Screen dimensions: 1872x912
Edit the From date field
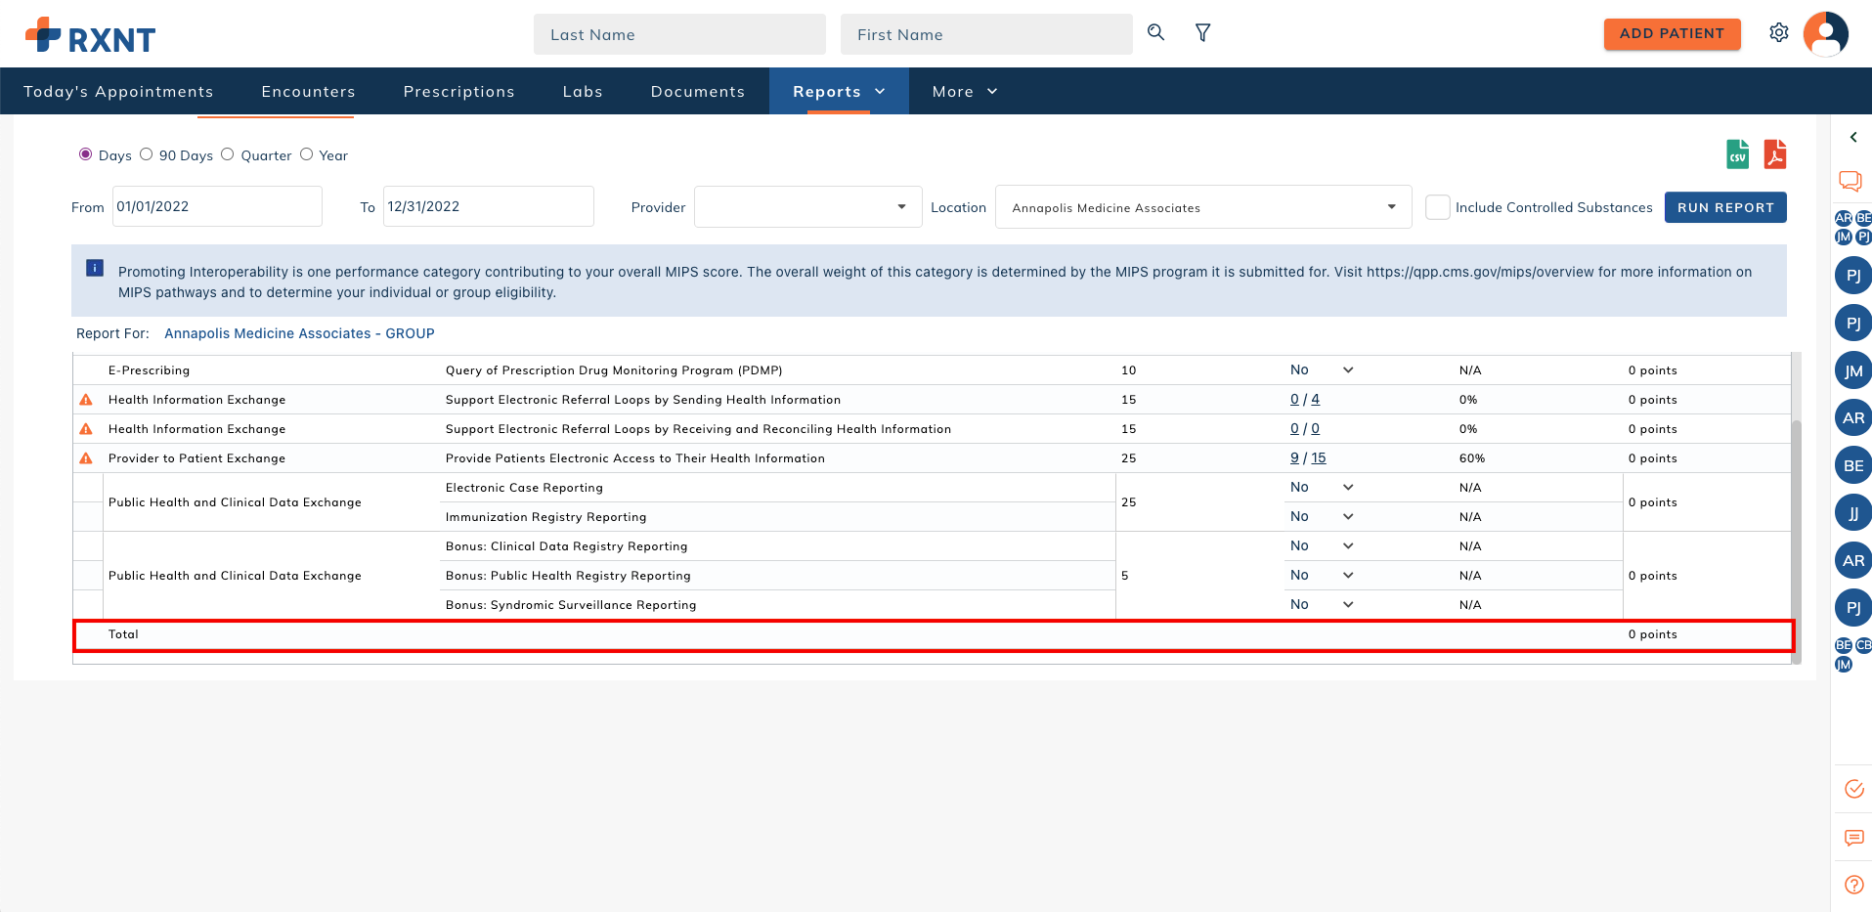217,206
